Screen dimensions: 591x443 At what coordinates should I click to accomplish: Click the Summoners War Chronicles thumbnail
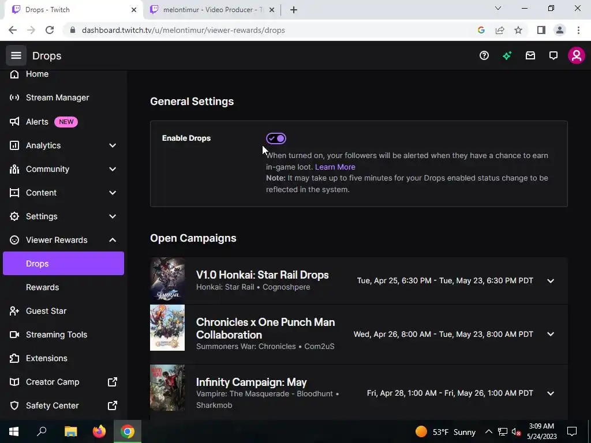167,328
